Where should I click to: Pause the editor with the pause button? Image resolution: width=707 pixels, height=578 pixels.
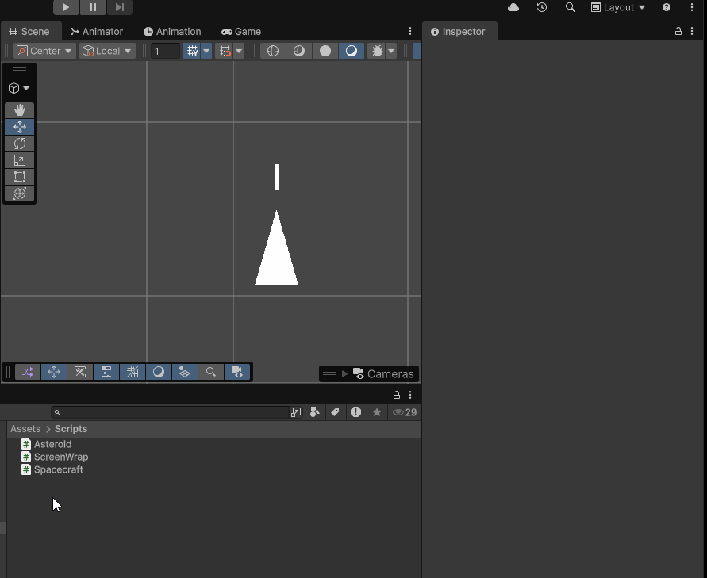point(92,7)
